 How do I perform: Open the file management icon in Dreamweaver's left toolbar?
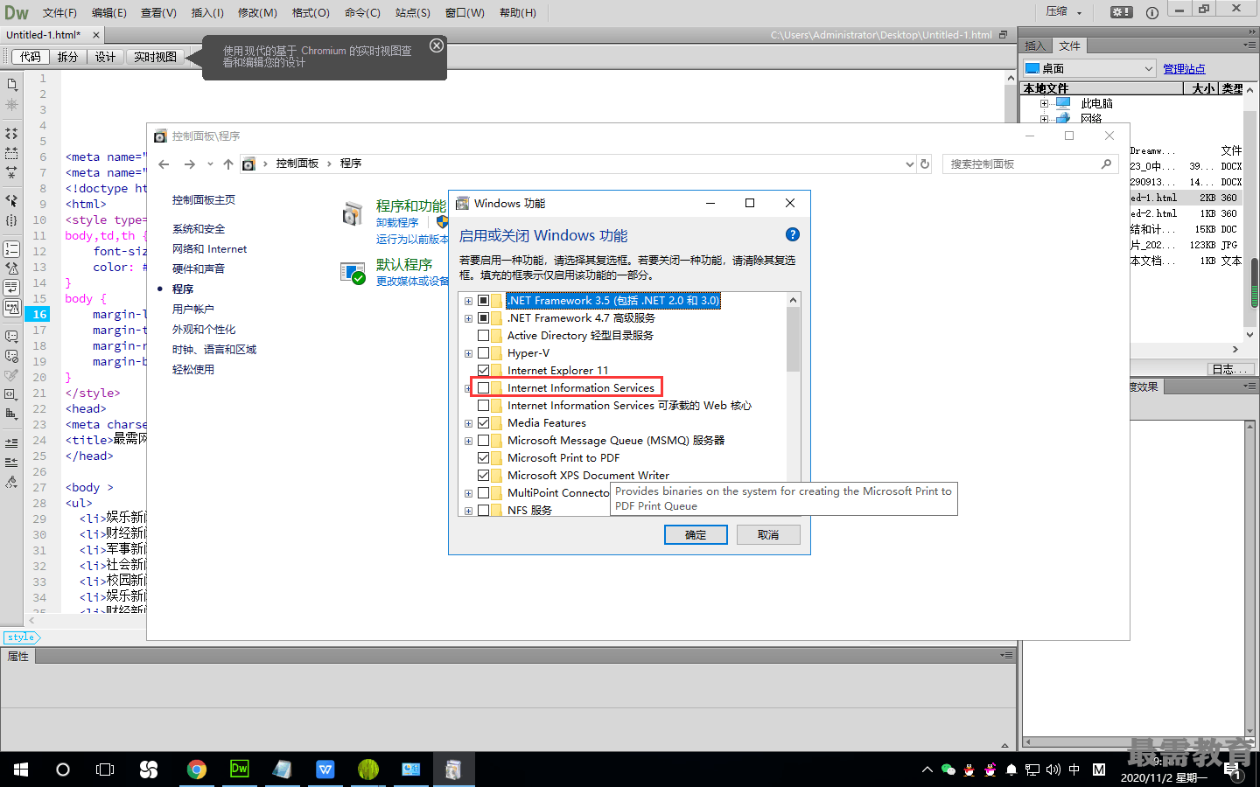[11, 84]
